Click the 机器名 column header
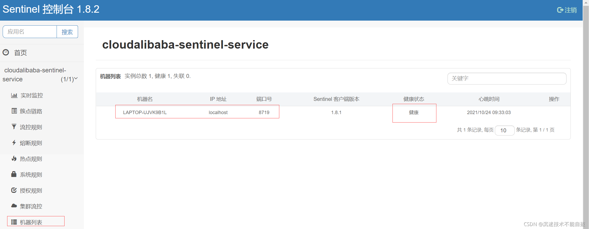 pyautogui.click(x=145, y=99)
